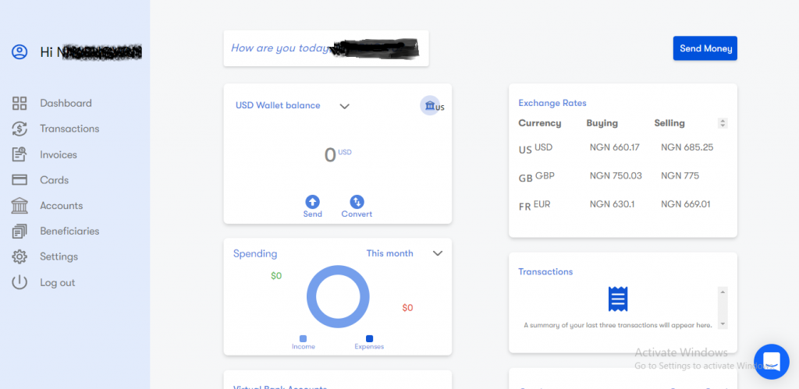Click the Exchange Rates table sort stepper
Viewport: 799px width, 389px height.
pos(723,123)
